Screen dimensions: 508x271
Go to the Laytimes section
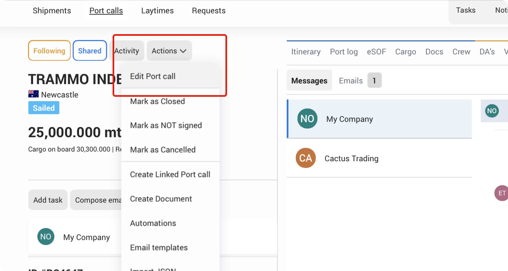[x=158, y=11]
